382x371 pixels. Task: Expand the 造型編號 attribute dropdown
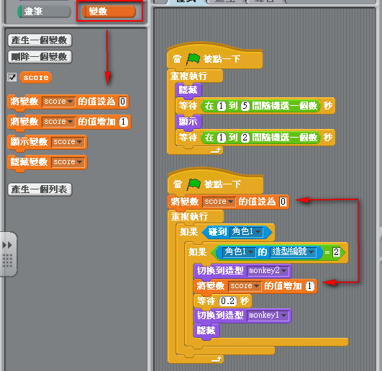point(294,251)
